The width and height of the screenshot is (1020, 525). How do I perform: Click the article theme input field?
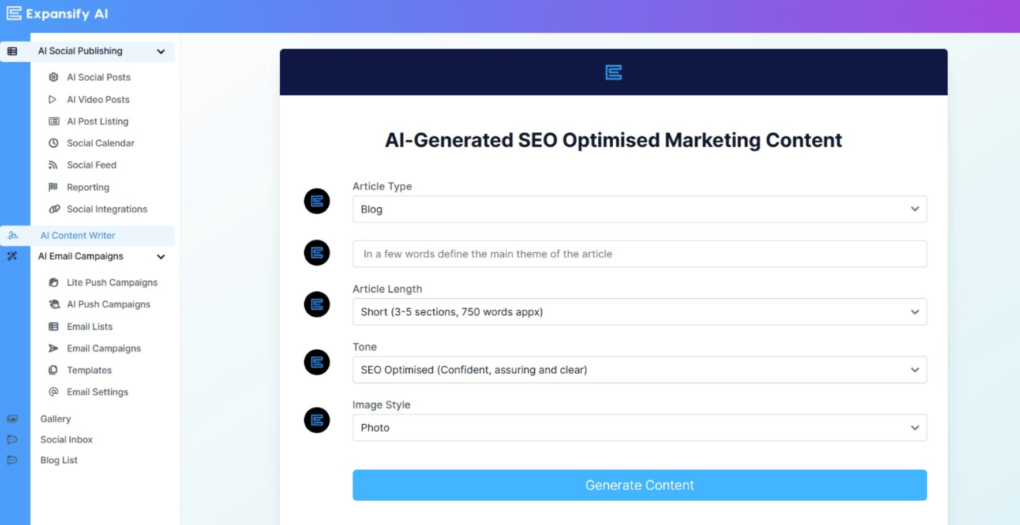pos(639,254)
